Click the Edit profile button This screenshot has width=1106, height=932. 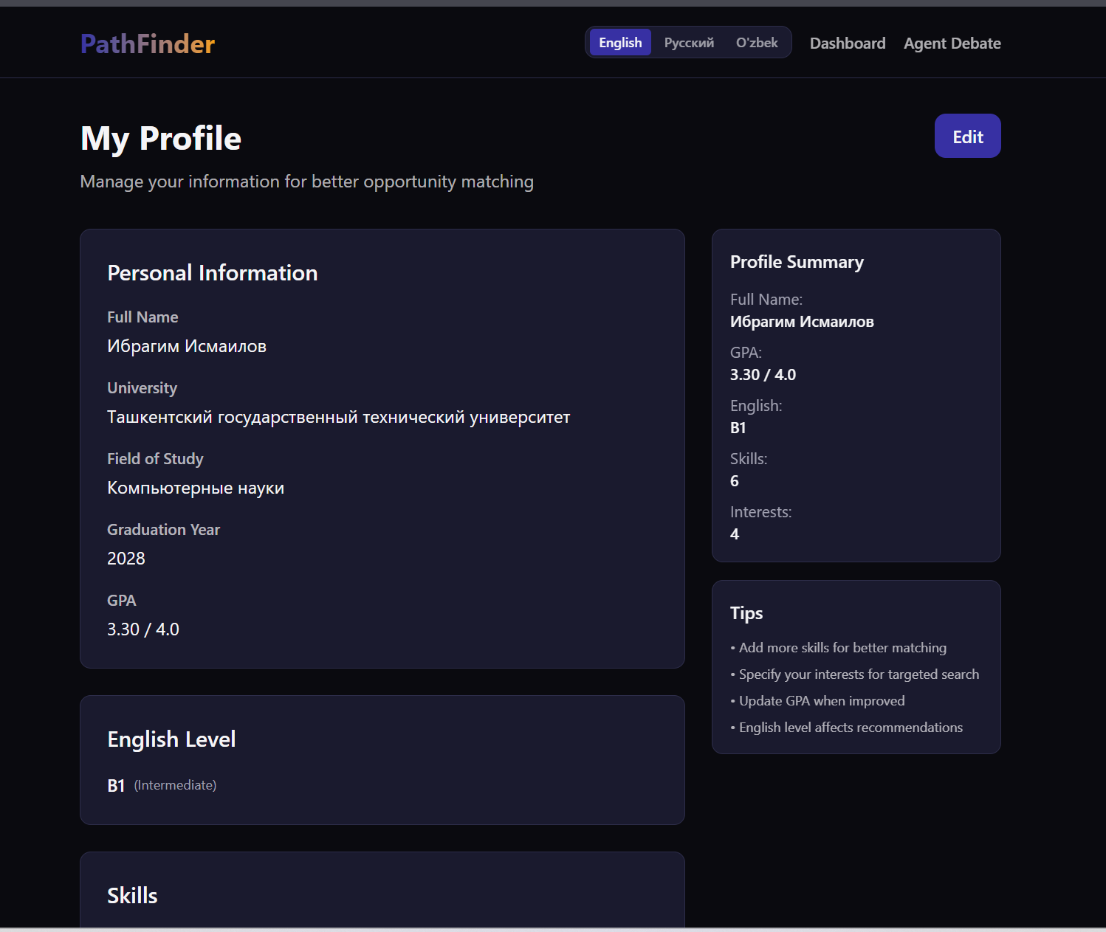[968, 136]
